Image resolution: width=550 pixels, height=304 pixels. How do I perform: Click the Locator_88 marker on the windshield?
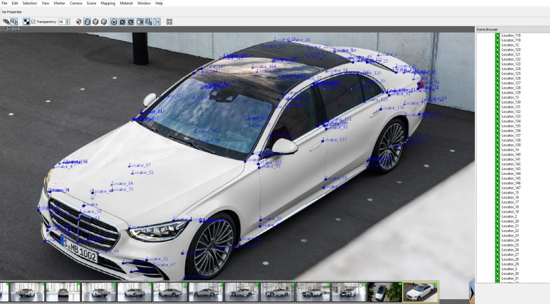pyautogui.click(x=205, y=131)
